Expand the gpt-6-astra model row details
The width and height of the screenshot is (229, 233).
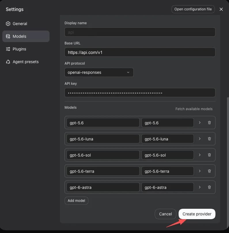(200, 187)
